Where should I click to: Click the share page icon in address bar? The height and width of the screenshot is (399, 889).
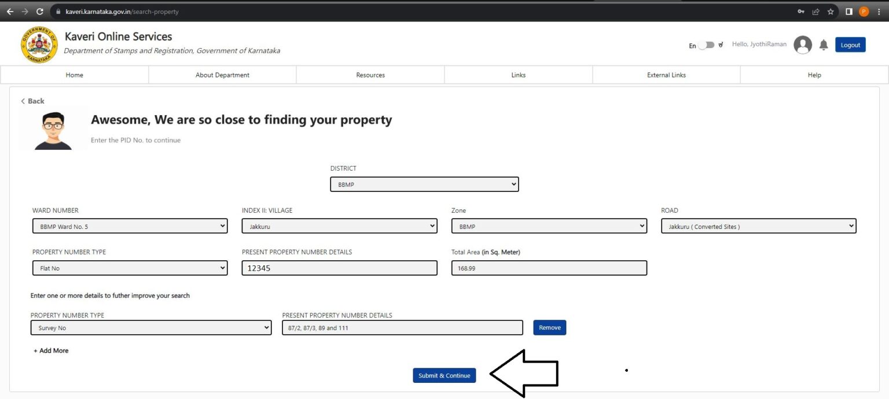(x=815, y=12)
